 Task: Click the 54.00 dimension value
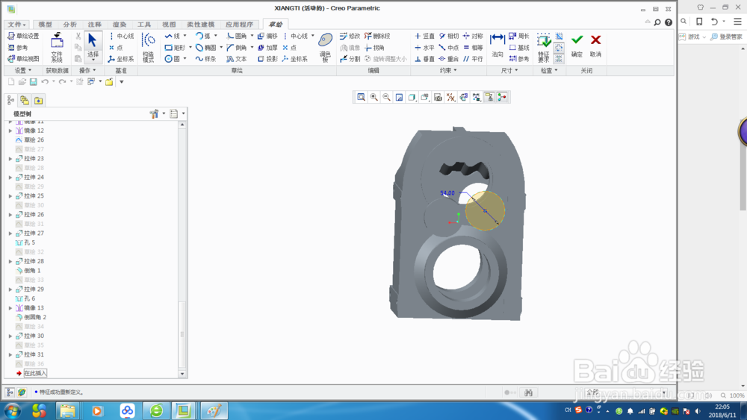pos(447,193)
